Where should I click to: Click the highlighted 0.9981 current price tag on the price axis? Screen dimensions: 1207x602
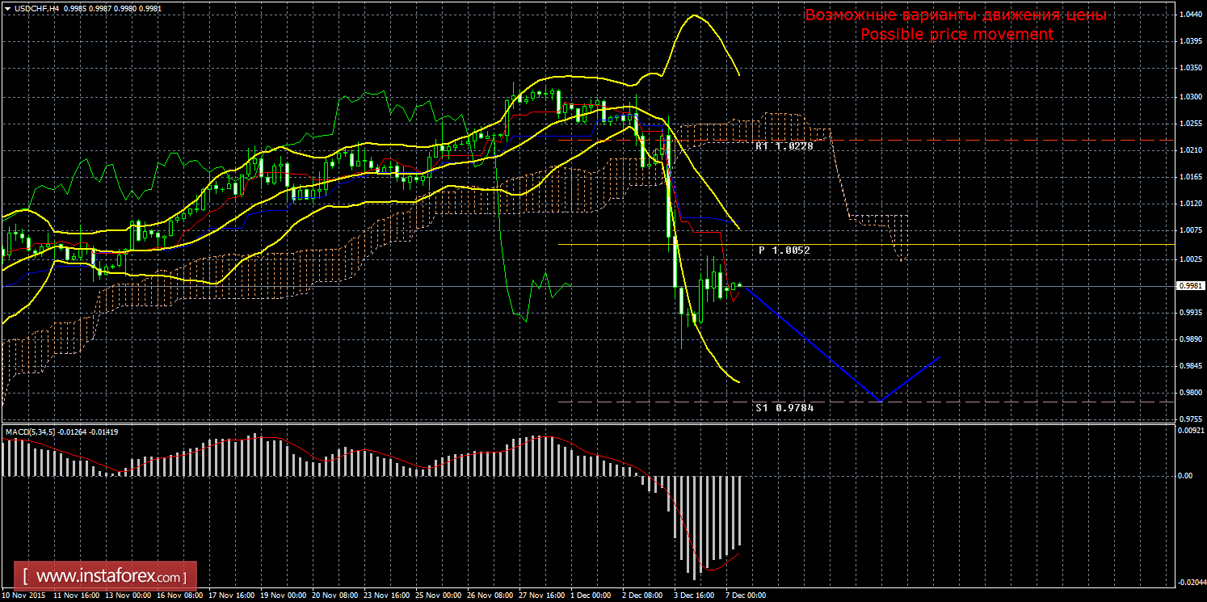(1191, 285)
